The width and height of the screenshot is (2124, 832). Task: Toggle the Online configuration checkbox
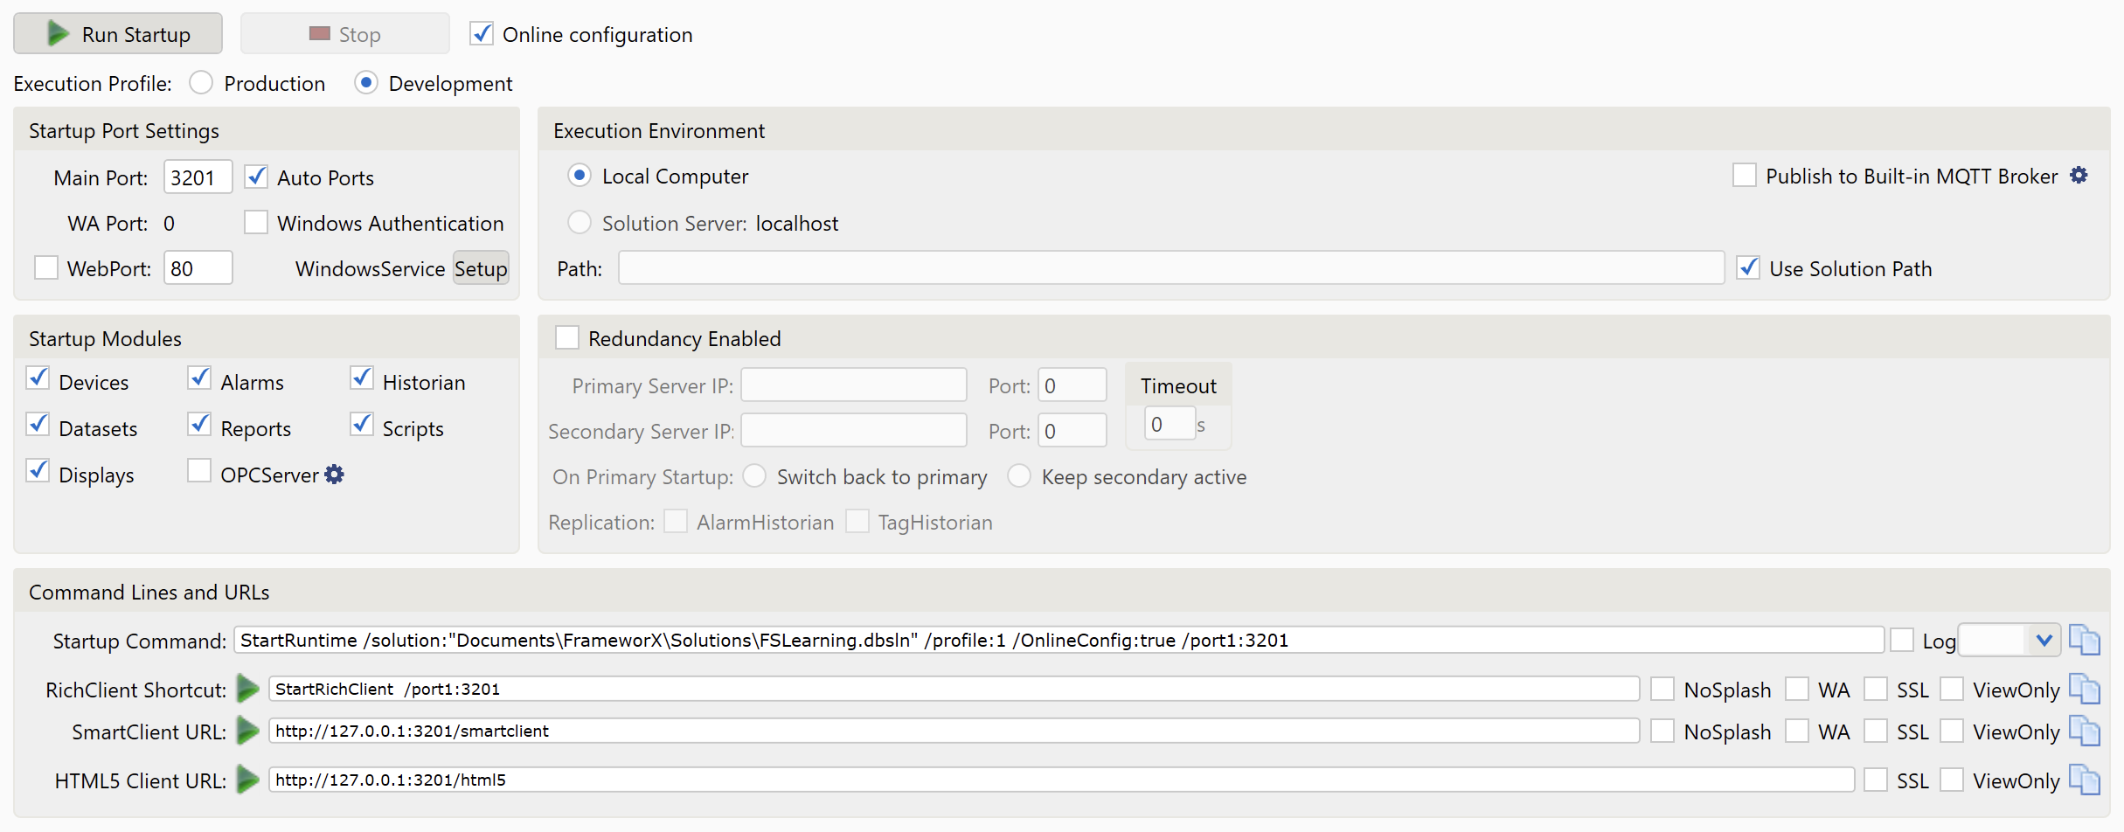[x=482, y=34]
